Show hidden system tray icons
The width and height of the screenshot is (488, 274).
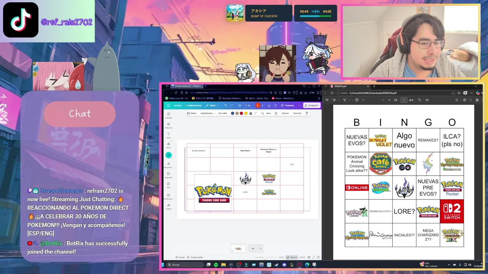tap(449, 265)
